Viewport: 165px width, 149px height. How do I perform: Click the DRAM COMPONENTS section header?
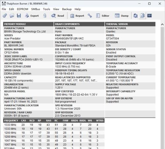[x=79, y=24]
